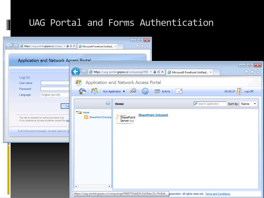Open Tools gear in front browser
The width and height of the screenshot is (264, 198).
click(258, 72)
